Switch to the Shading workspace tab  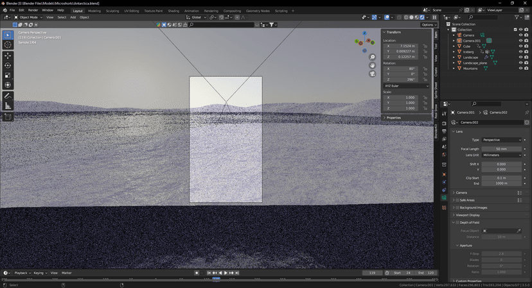[173, 11]
